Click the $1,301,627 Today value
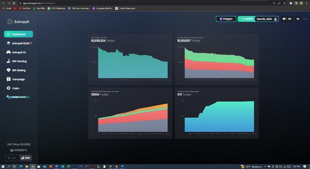Image resolution: width=310 pixels, height=169 pixels. click(189, 41)
